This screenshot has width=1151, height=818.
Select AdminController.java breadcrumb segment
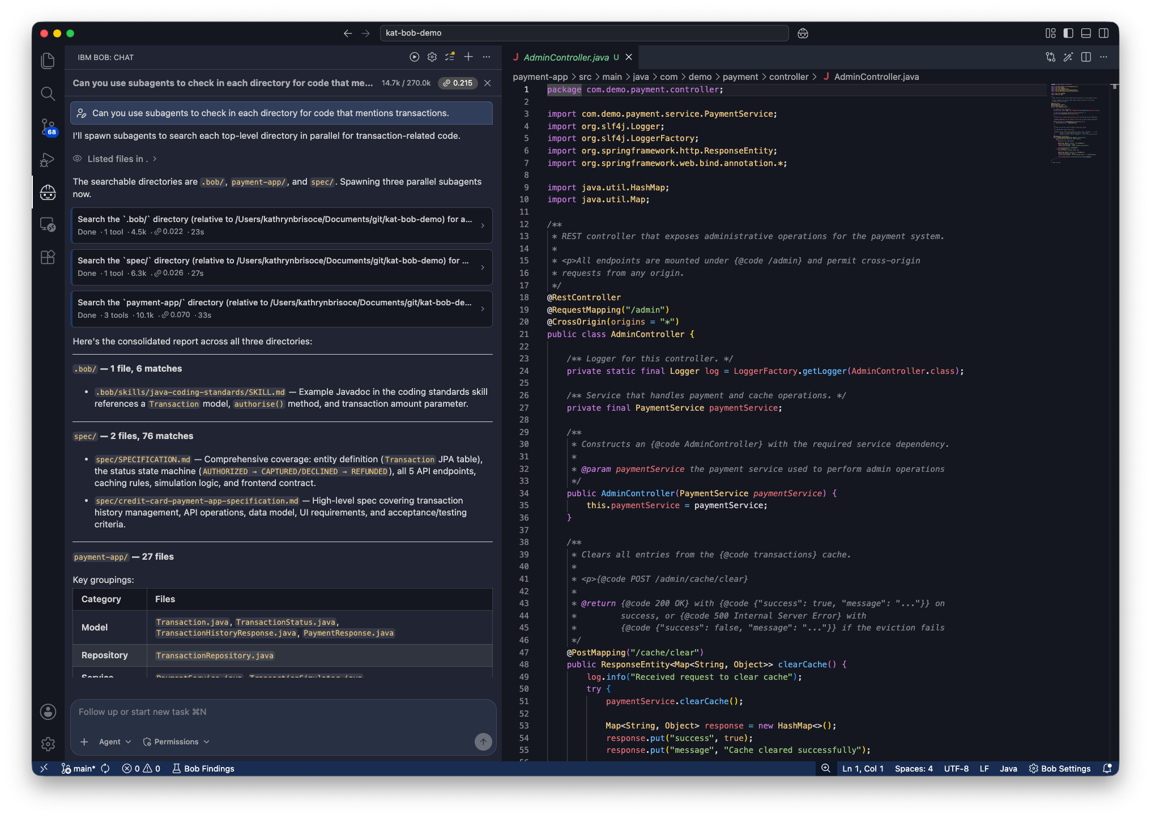(x=876, y=77)
